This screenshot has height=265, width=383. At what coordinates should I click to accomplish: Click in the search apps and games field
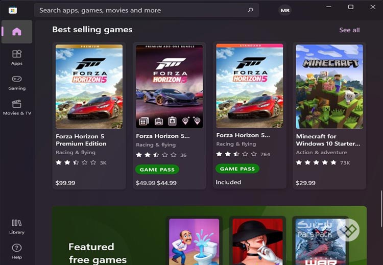click(147, 10)
